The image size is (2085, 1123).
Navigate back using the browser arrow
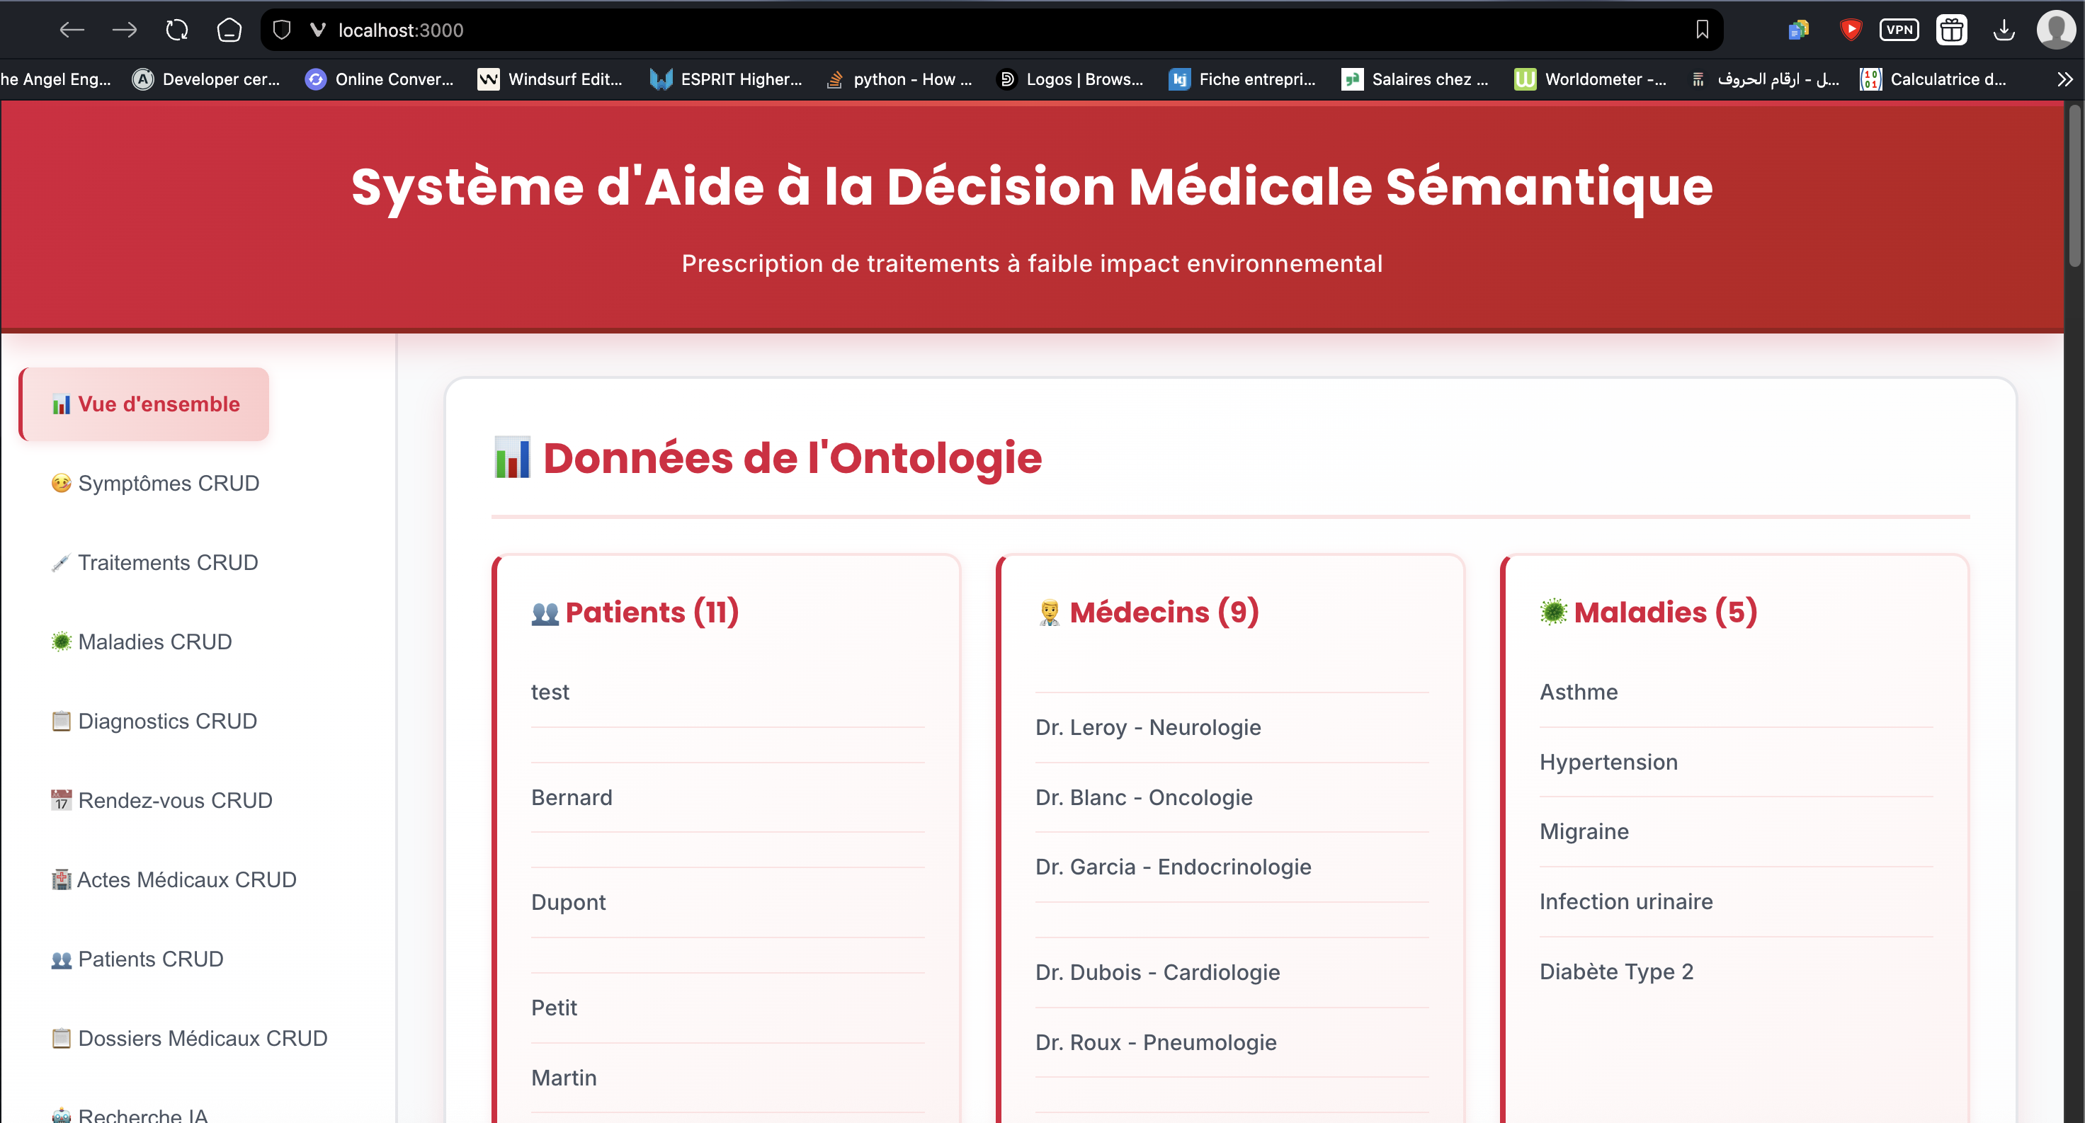(72, 29)
